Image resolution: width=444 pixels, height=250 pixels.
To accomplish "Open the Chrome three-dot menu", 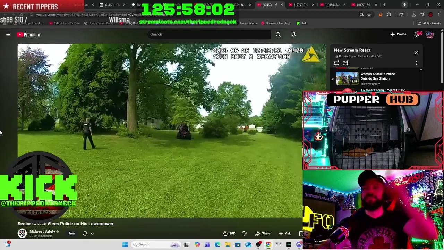I will pyautogui.click(x=439, y=15).
